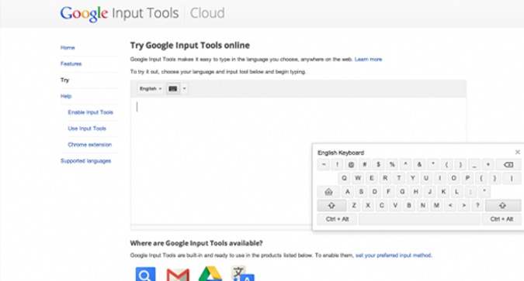This screenshot has width=524, height=281.
Task: Open the Features sidebar item
Action: pos(71,63)
